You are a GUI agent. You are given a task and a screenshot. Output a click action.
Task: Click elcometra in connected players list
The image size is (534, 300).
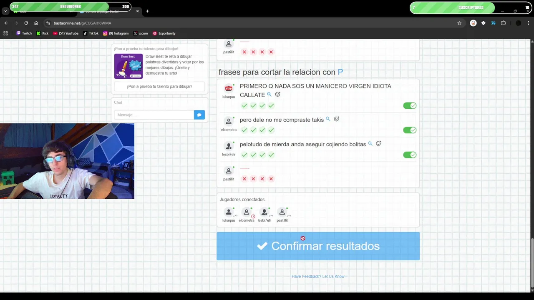pos(247,215)
